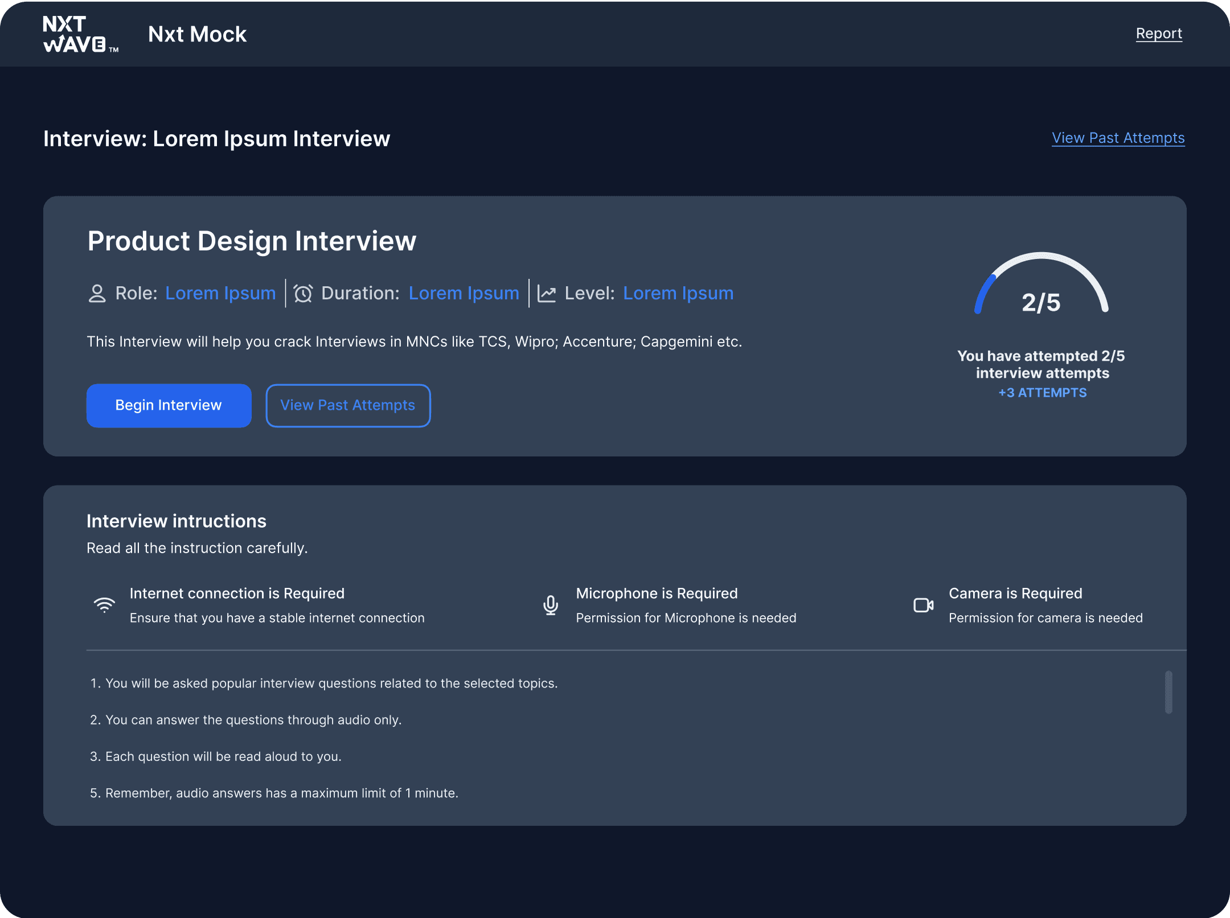
Task: Click the outlined View Past Attempts button
Action: [x=348, y=405]
